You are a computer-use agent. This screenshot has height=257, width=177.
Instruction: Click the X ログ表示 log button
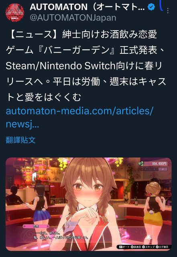(162, 247)
